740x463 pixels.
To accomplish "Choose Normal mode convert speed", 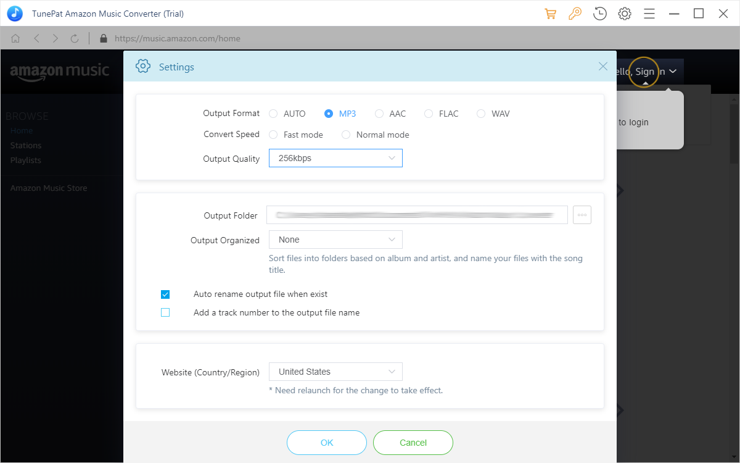I will (x=376, y=135).
